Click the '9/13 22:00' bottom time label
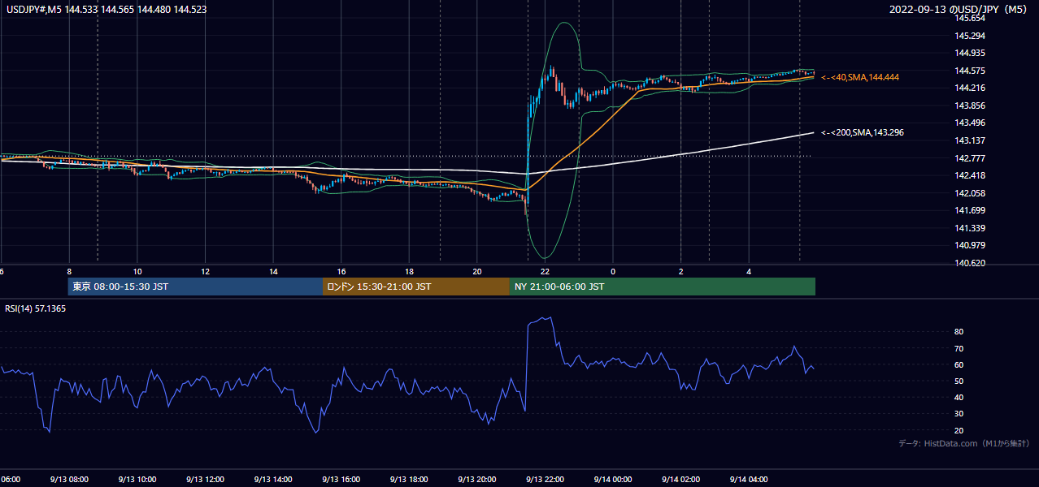The width and height of the screenshot is (1039, 487). click(x=546, y=480)
